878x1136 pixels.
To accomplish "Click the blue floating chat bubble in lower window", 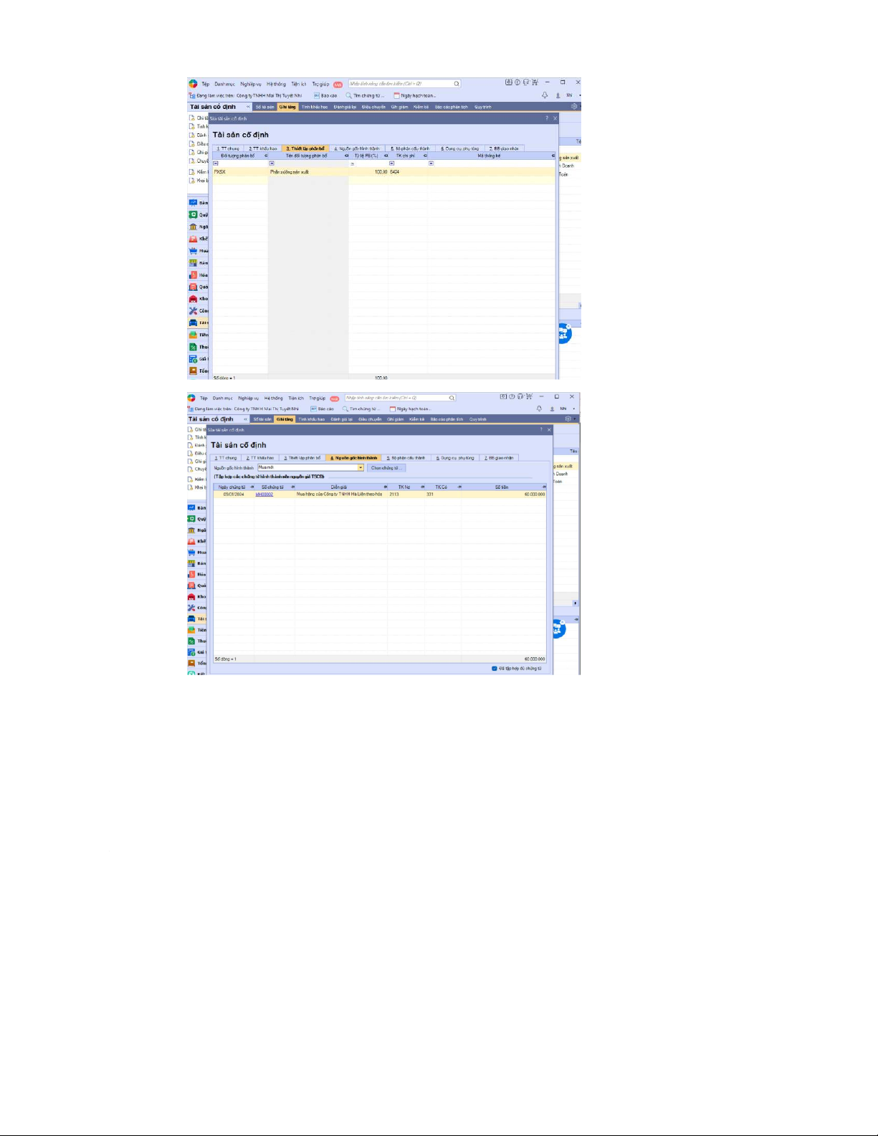I will pos(558,629).
